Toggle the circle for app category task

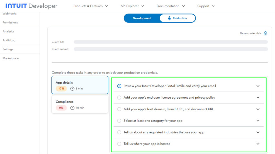coord(119,121)
